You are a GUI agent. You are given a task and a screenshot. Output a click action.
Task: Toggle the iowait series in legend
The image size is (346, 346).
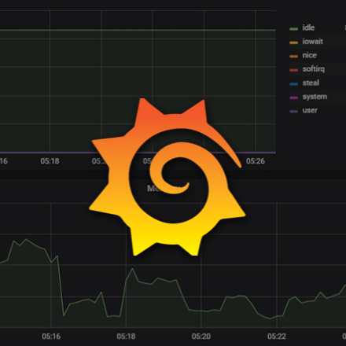tap(312, 42)
